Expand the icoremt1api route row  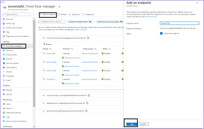pyautogui.click(x=44, y=53)
